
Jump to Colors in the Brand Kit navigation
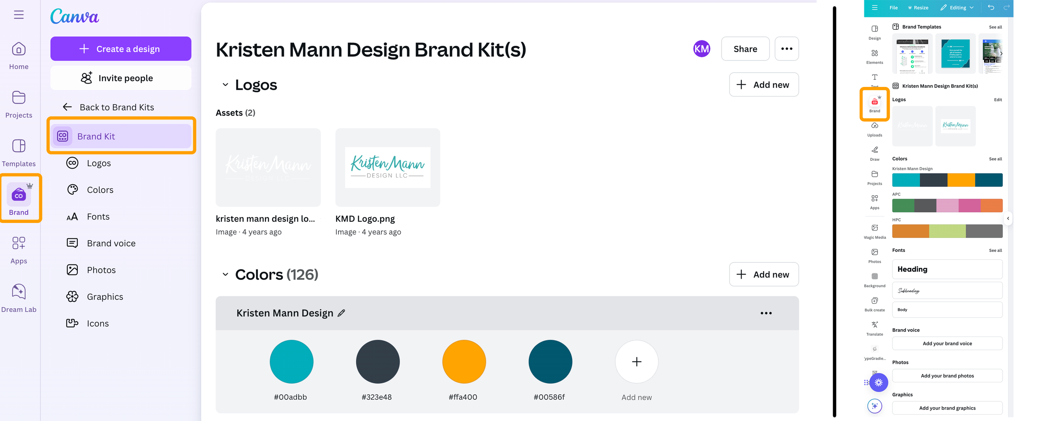[90, 190]
